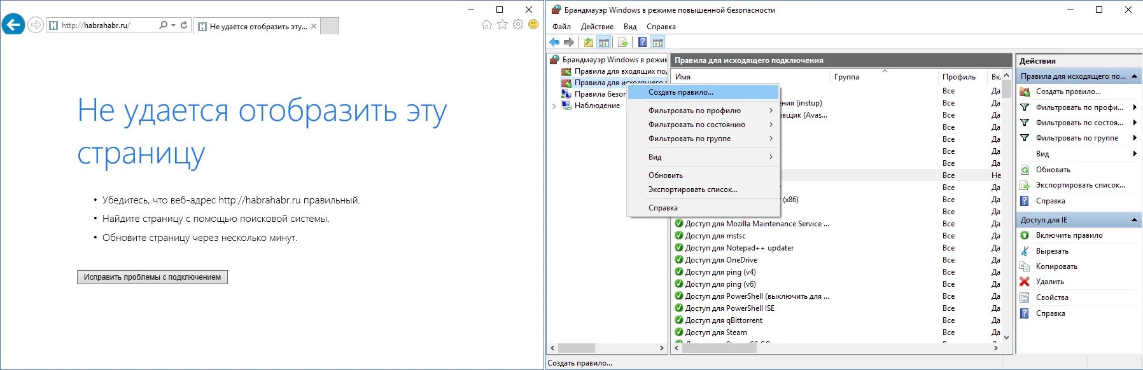Open the Действие menu
The height and width of the screenshot is (370, 1143).
(x=597, y=27)
